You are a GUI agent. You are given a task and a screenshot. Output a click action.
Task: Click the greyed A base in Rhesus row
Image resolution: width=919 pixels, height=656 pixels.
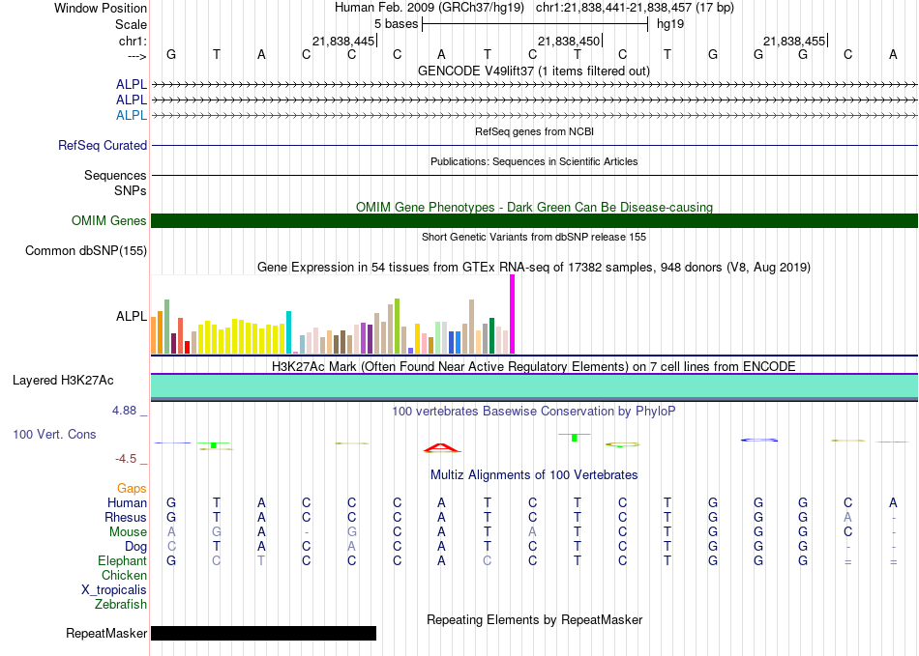pyautogui.click(x=847, y=517)
